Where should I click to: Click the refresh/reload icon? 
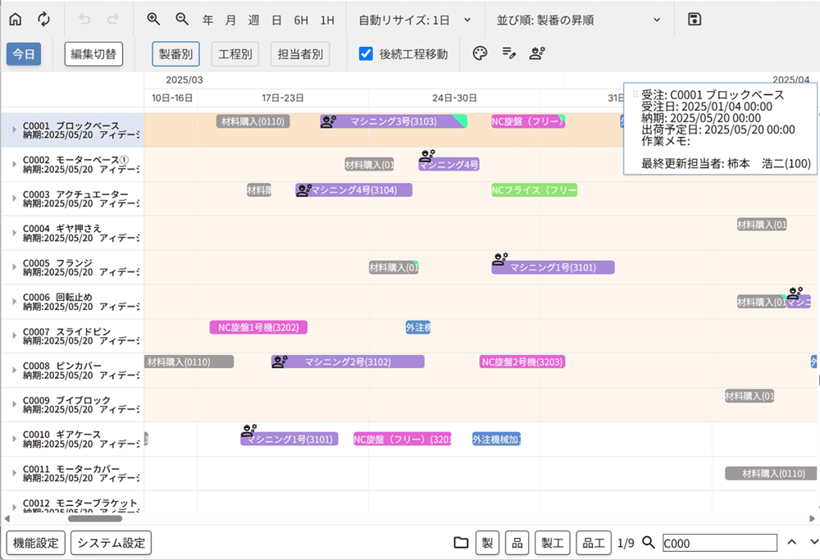[43, 19]
